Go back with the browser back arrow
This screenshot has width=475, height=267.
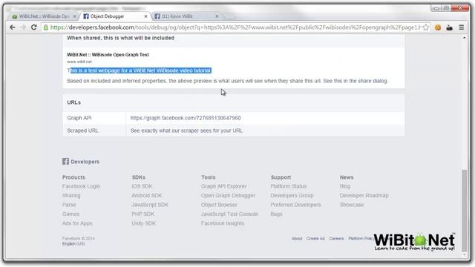13,27
